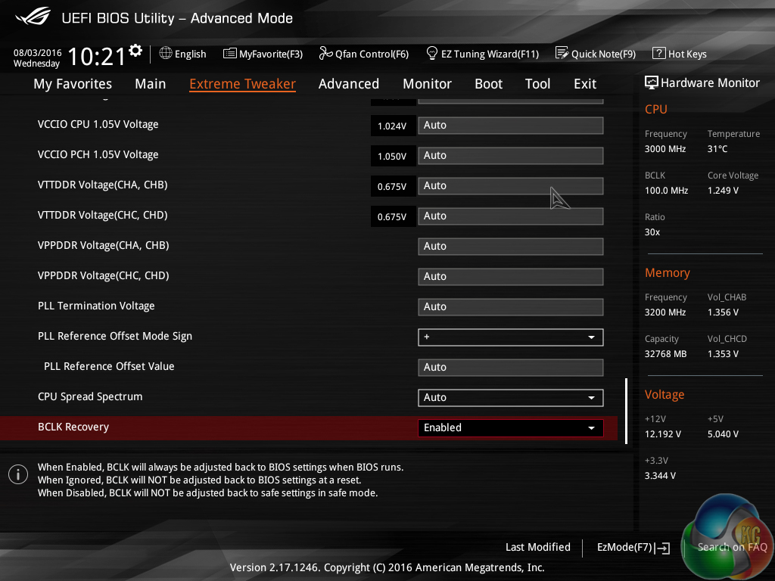Image resolution: width=775 pixels, height=581 pixels.
Task: Open the Main tab
Action: pos(151,84)
